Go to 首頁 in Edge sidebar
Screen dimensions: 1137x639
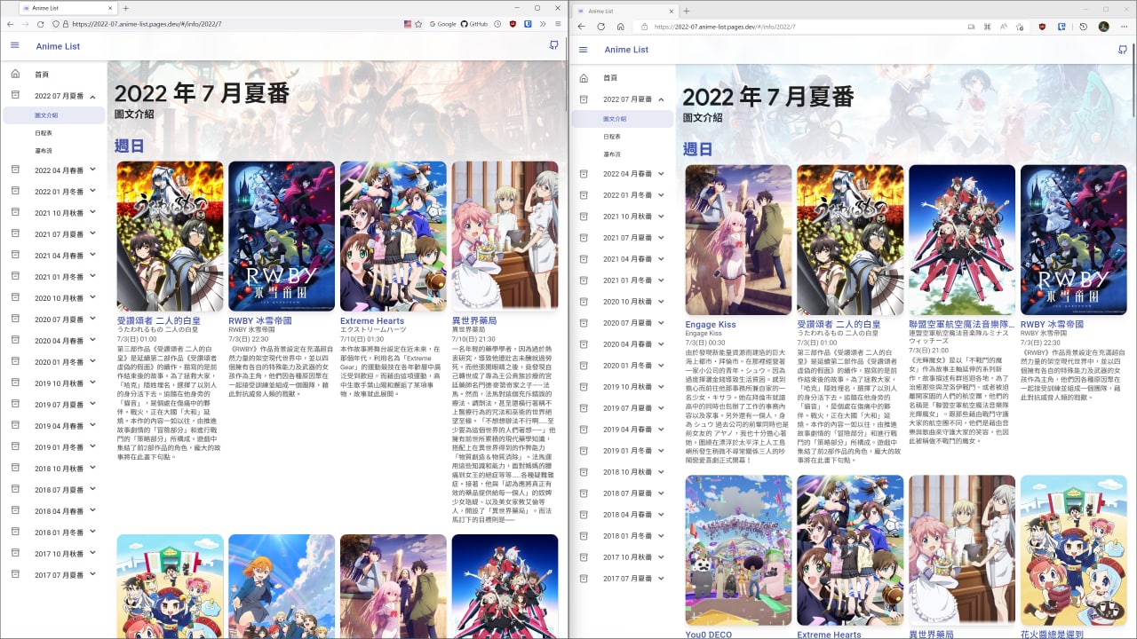[623, 78]
